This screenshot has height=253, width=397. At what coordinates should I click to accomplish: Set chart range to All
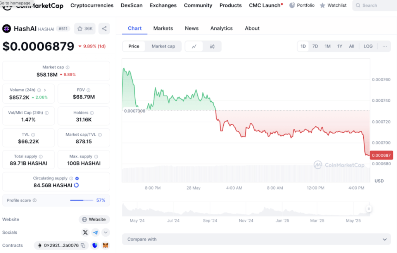[351, 46]
